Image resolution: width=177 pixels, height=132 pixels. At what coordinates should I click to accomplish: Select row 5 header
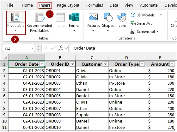click(4, 89)
